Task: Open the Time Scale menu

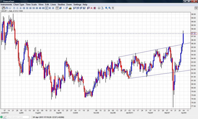Action: click(31, 4)
